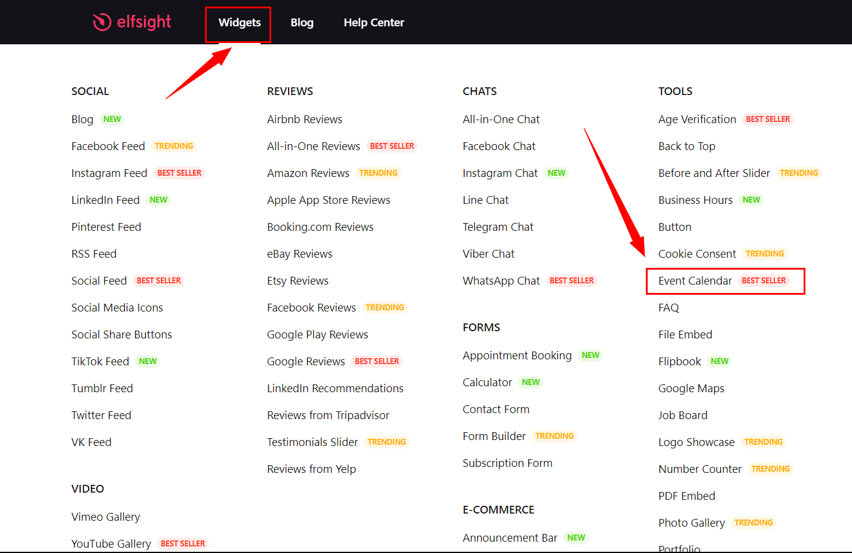The width and height of the screenshot is (852, 553).
Task: Open the Widgets menu
Action: coord(240,23)
